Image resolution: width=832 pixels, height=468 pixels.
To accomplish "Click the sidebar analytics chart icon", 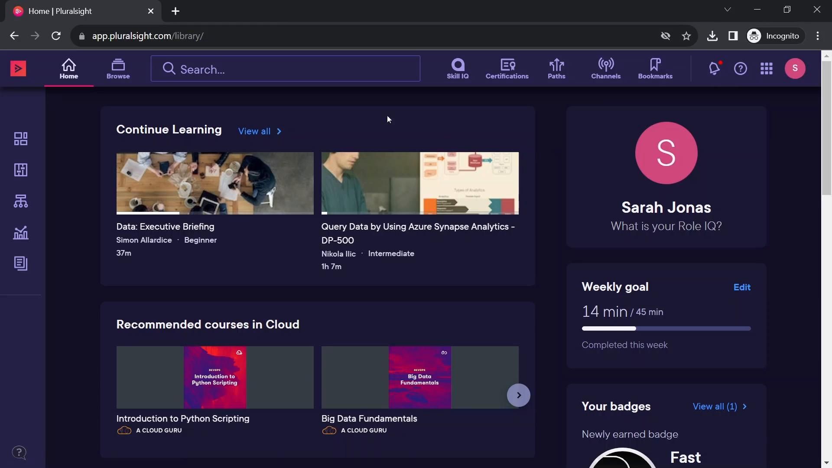I will coord(21,233).
